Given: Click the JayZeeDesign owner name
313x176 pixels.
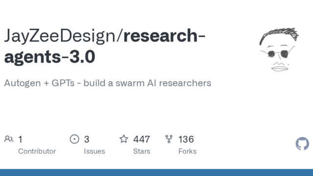Looking at the screenshot, I should [x=60, y=36].
